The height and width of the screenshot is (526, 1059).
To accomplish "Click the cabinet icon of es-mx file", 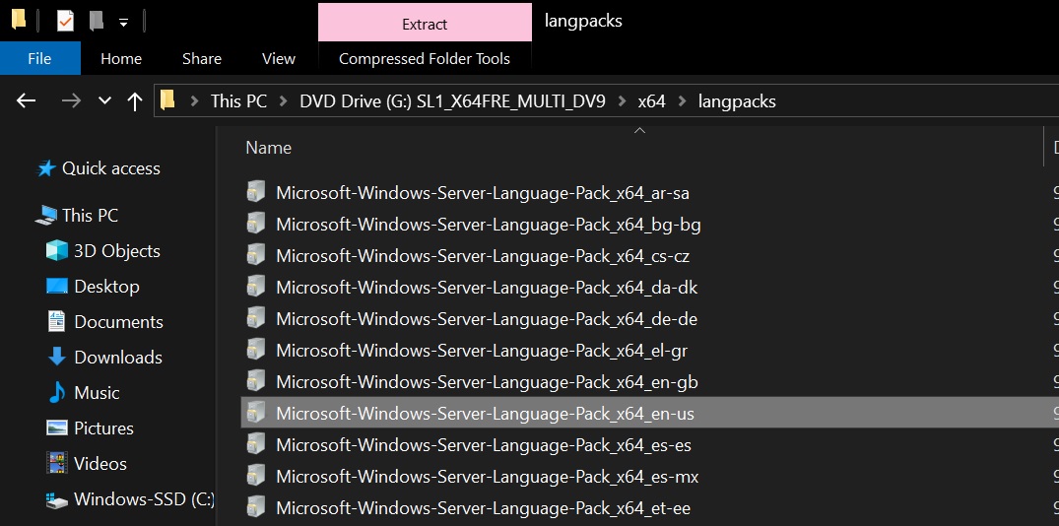I will click(x=256, y=476).
